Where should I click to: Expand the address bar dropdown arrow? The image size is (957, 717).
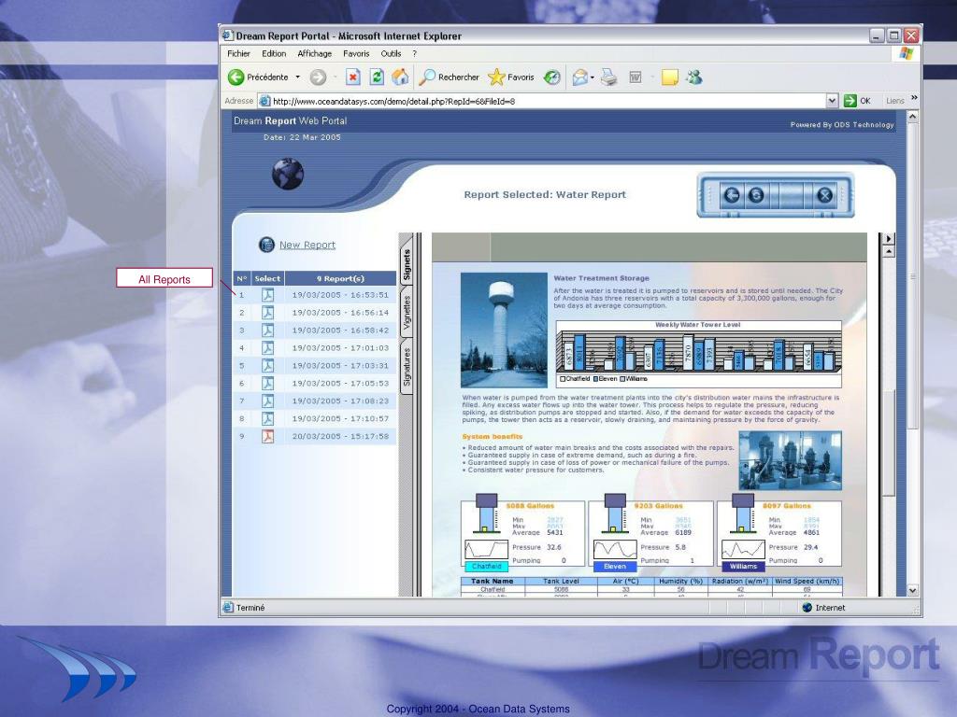832,101
